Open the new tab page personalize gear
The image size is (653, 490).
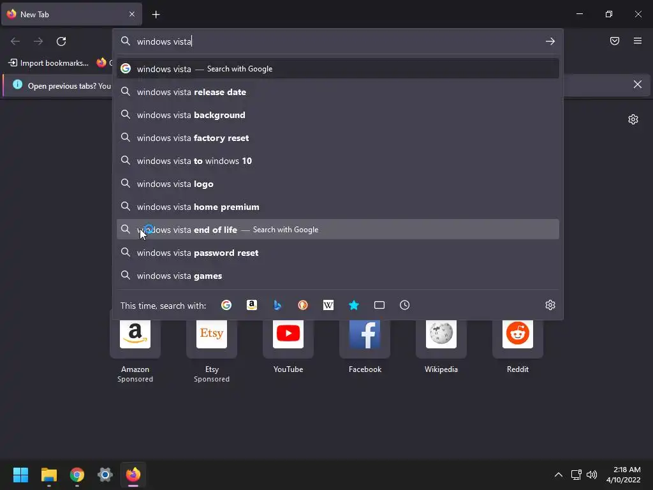[x=633, y=119]
